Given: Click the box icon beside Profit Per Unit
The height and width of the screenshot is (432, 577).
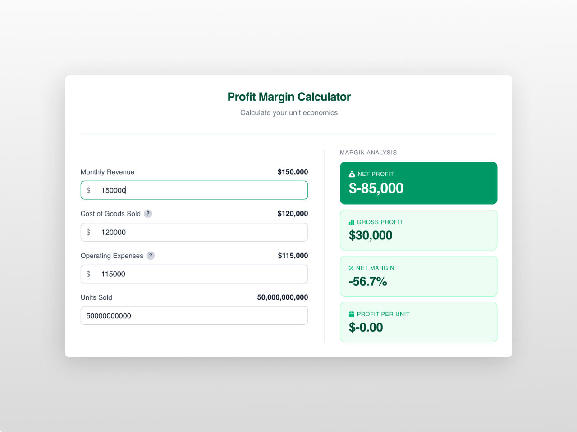Looking at the screenshot, I should click(352, 314).
